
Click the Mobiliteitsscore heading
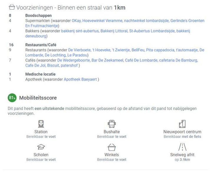click(38, 98)
